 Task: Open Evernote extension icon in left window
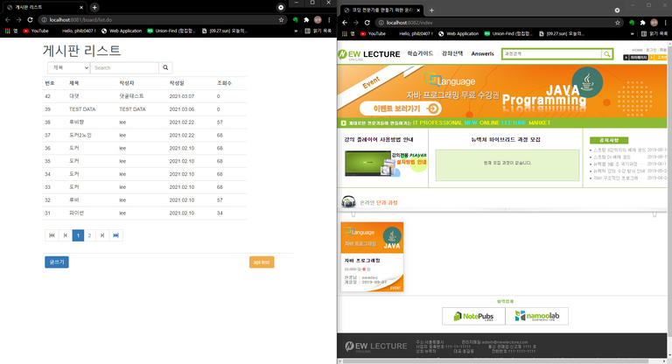295,20
